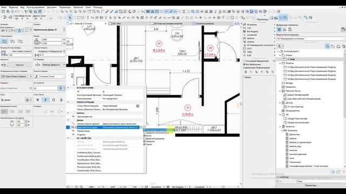Open the План Этажа и Разрез display dropdown
This screenshot has height=194, width=346.
click(x=16, y=77)
